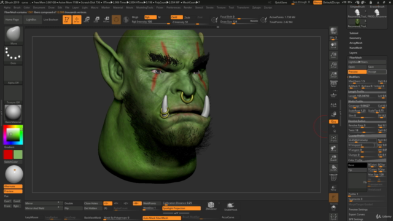Toggle the Floor grid icon
Image resolution: width=393 pixels, height=221 pixels.
(x=333, y=95)
